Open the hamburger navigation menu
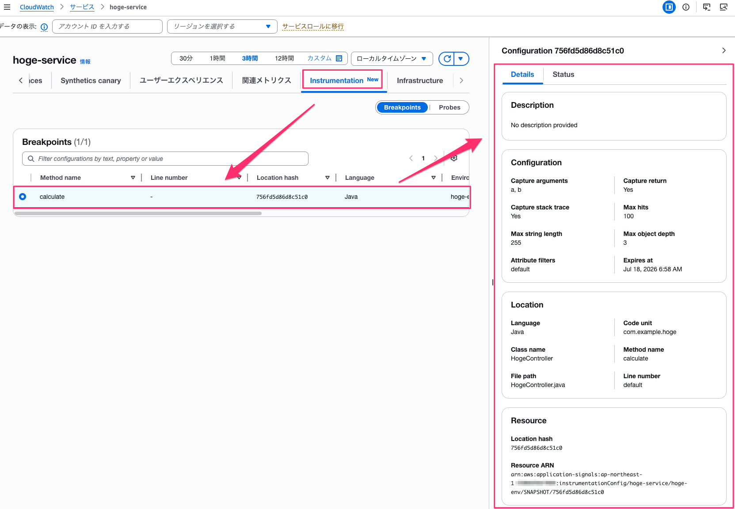The image size is (735, 509). click(x=7, y=7)
